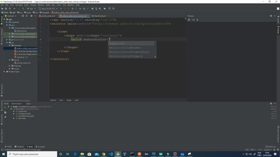Image resolution: width=280 pixels, height=157 pixels.
Task: Open the VCS menu
Action: pos(64,5)
